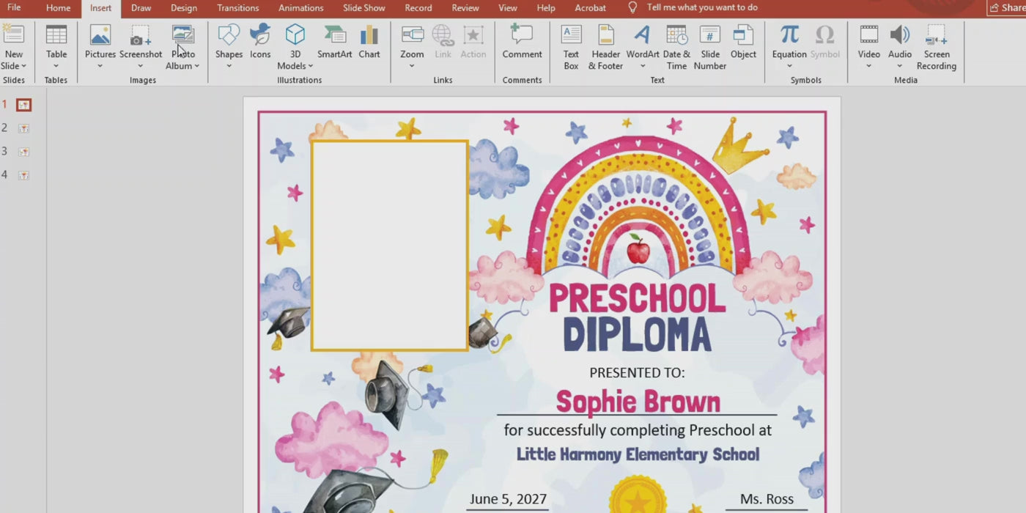Click the Tell me search box

(x=701, y=7)
